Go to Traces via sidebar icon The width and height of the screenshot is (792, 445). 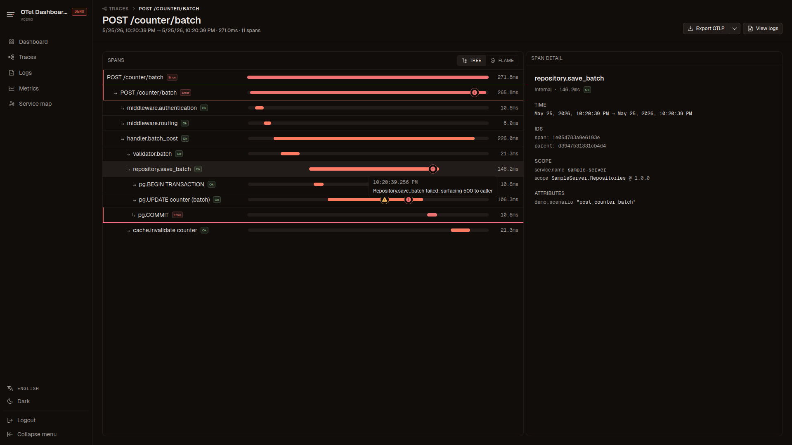[x=12, y=57]
